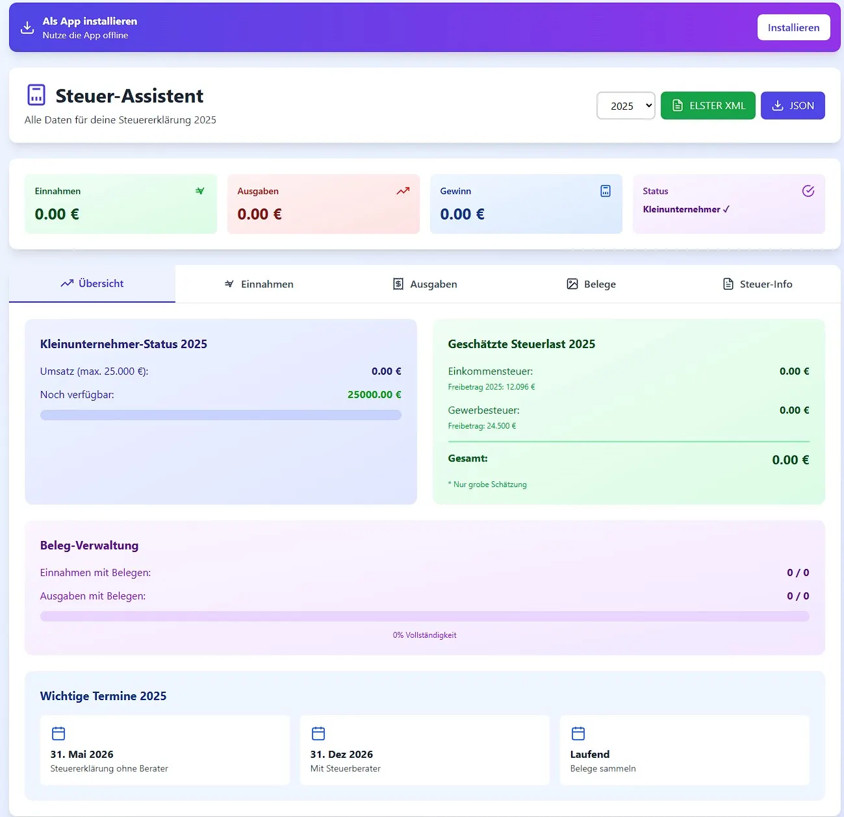Click the Umsatz progress bar under Kleinunternehmer-Status
The width and height of the screenshot is (844, 817).
tap(221, 415)
